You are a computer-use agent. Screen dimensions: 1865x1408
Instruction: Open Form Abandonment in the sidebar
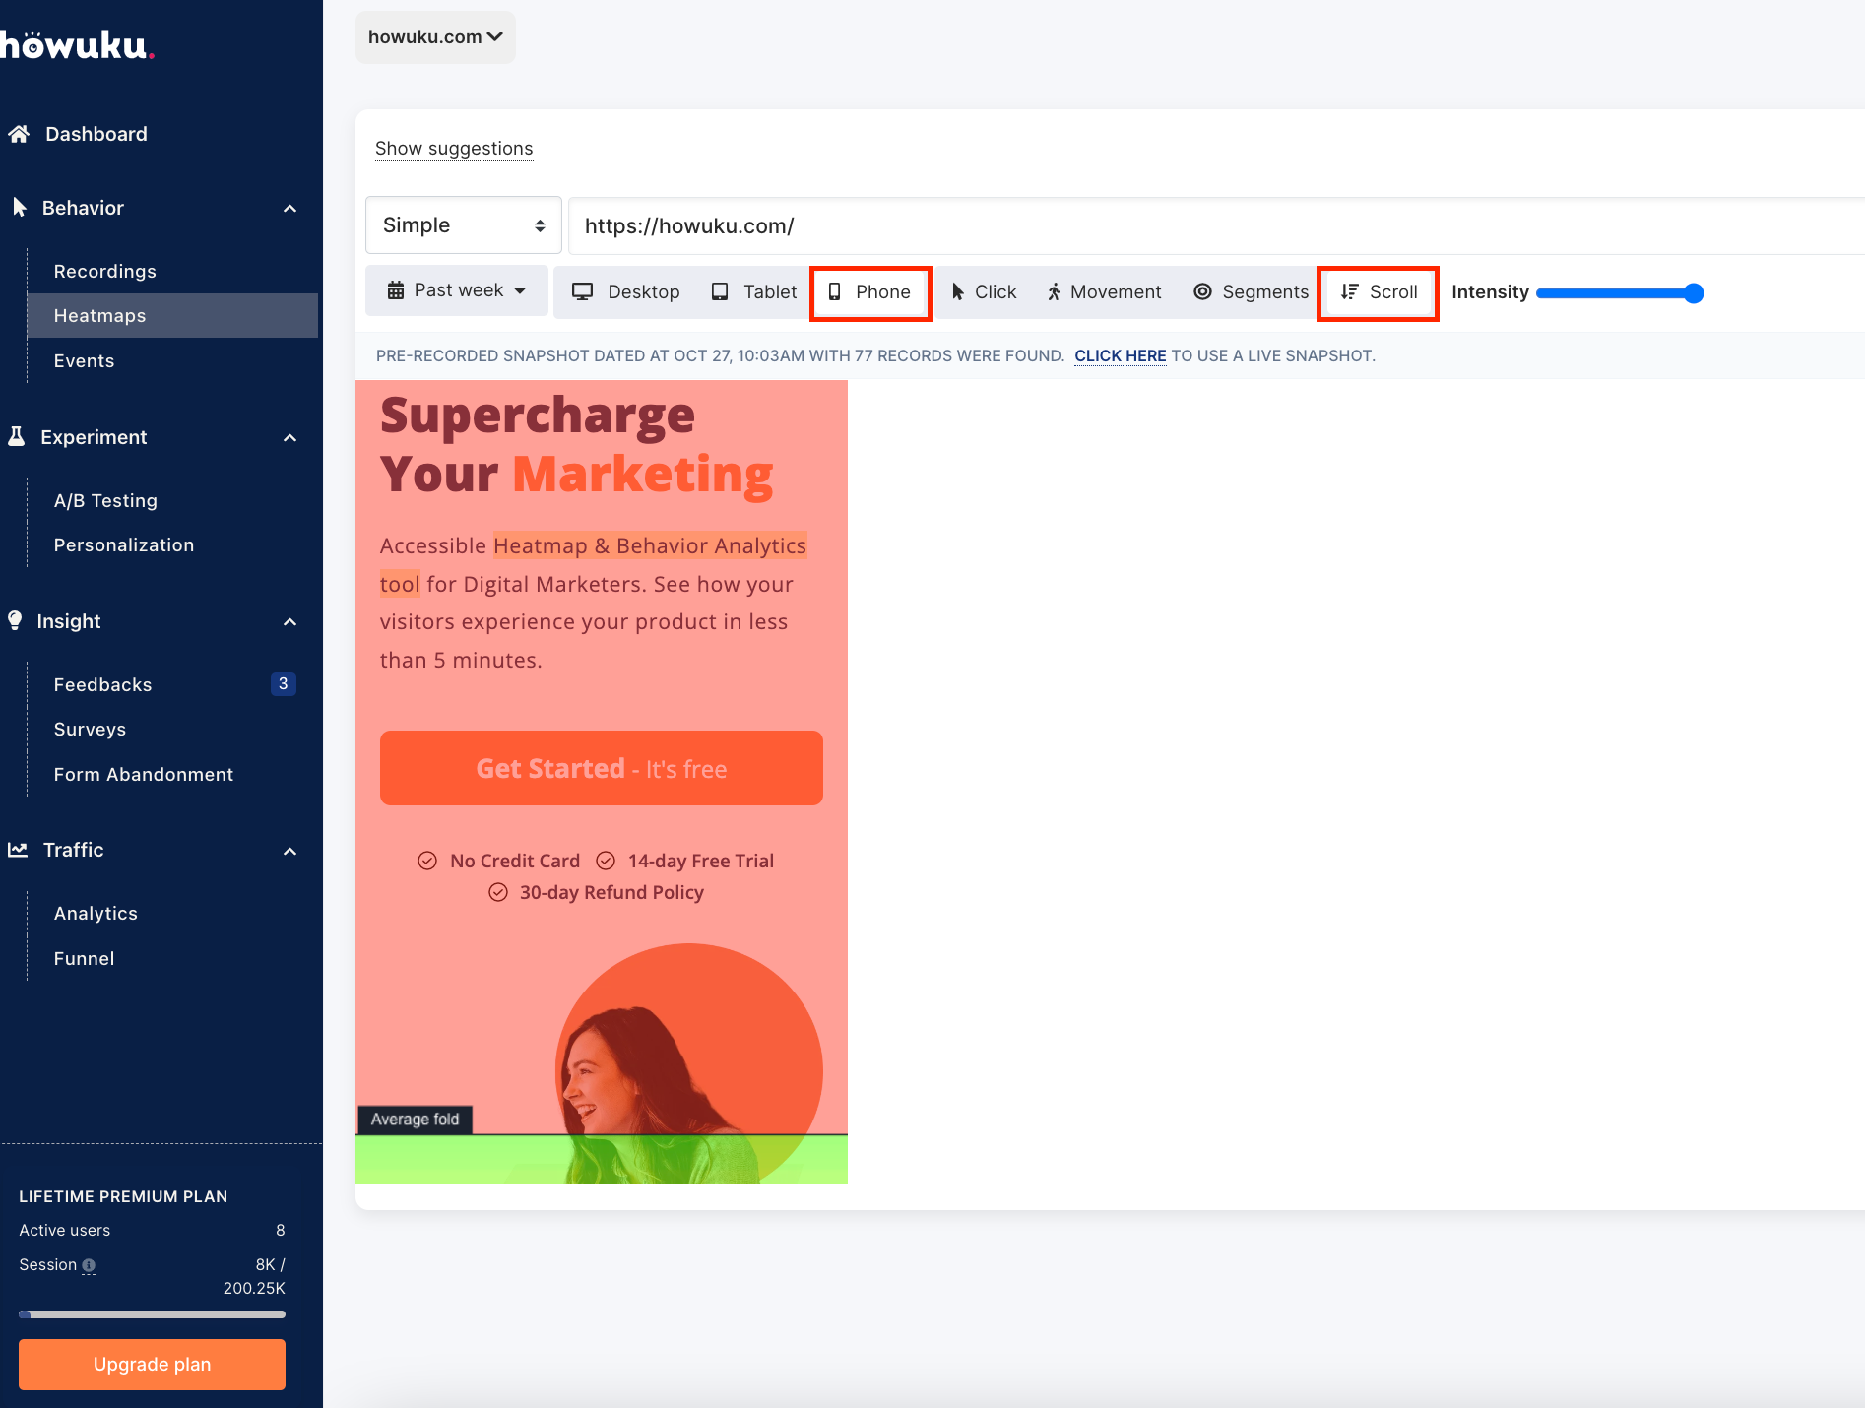tap(144, 774)
